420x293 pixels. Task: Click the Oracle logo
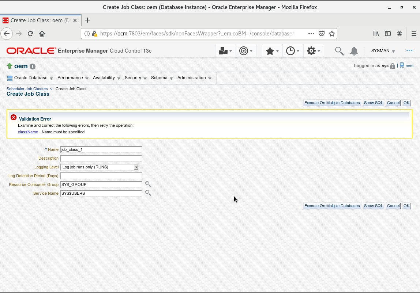pyautogui.click(x=31, y=50)
